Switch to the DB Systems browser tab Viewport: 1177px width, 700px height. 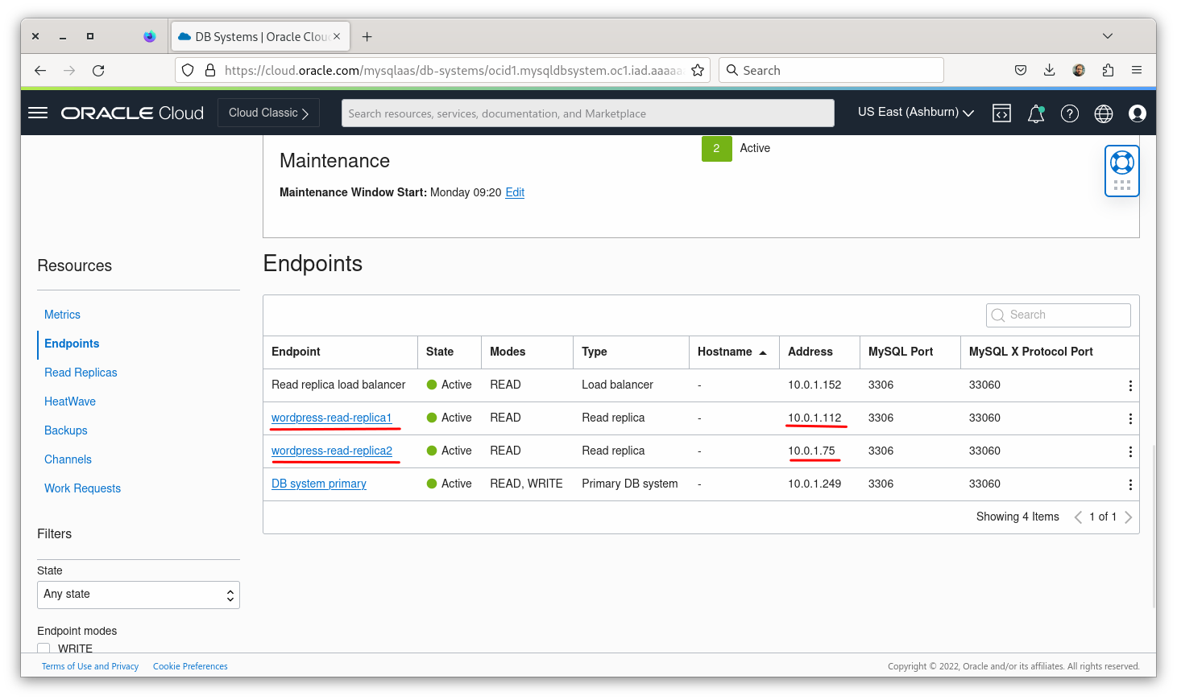[255, 35]
